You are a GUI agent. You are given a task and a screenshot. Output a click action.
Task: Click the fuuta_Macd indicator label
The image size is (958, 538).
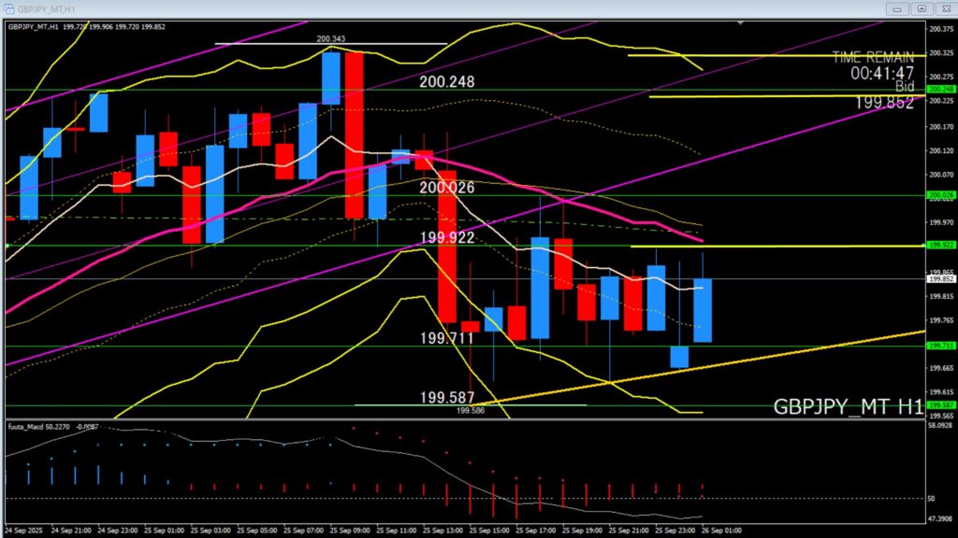(x=26, y=426)
